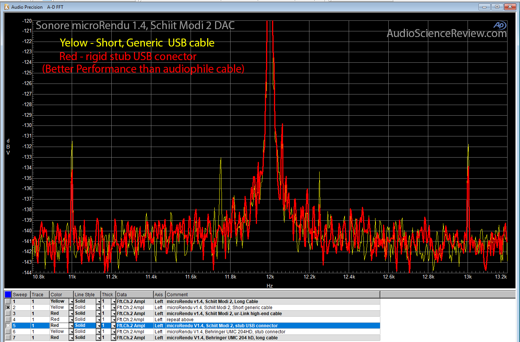
Task: Open the Thick dropdown for sweep 2
Action: pyautogui.click(x=113, y=308)
